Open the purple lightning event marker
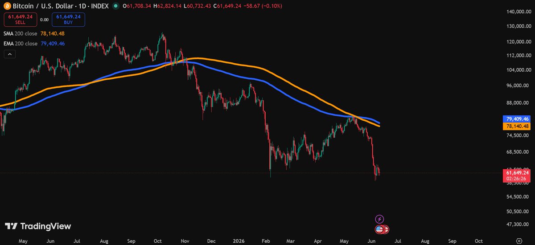Viewport: 535px width, 245px height. 379,219
